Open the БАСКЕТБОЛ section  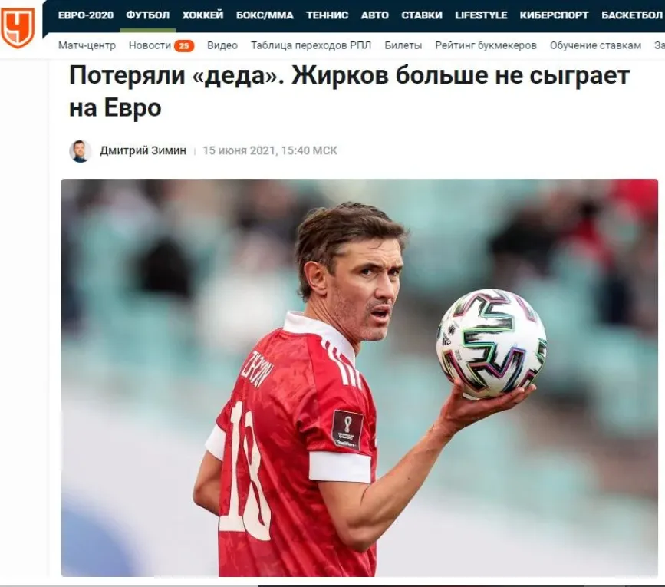coord(632,15)
